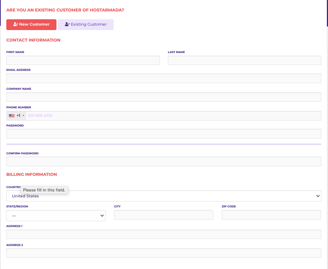This screenshot has width=328, height=269.
Task: Focus the Address 1 field
Action: coord(163,234)
